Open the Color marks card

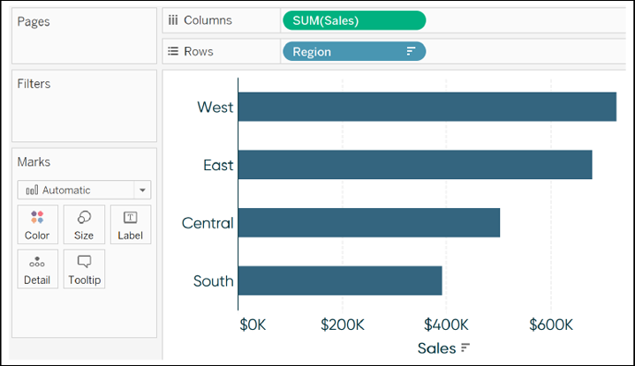point(37,225)
